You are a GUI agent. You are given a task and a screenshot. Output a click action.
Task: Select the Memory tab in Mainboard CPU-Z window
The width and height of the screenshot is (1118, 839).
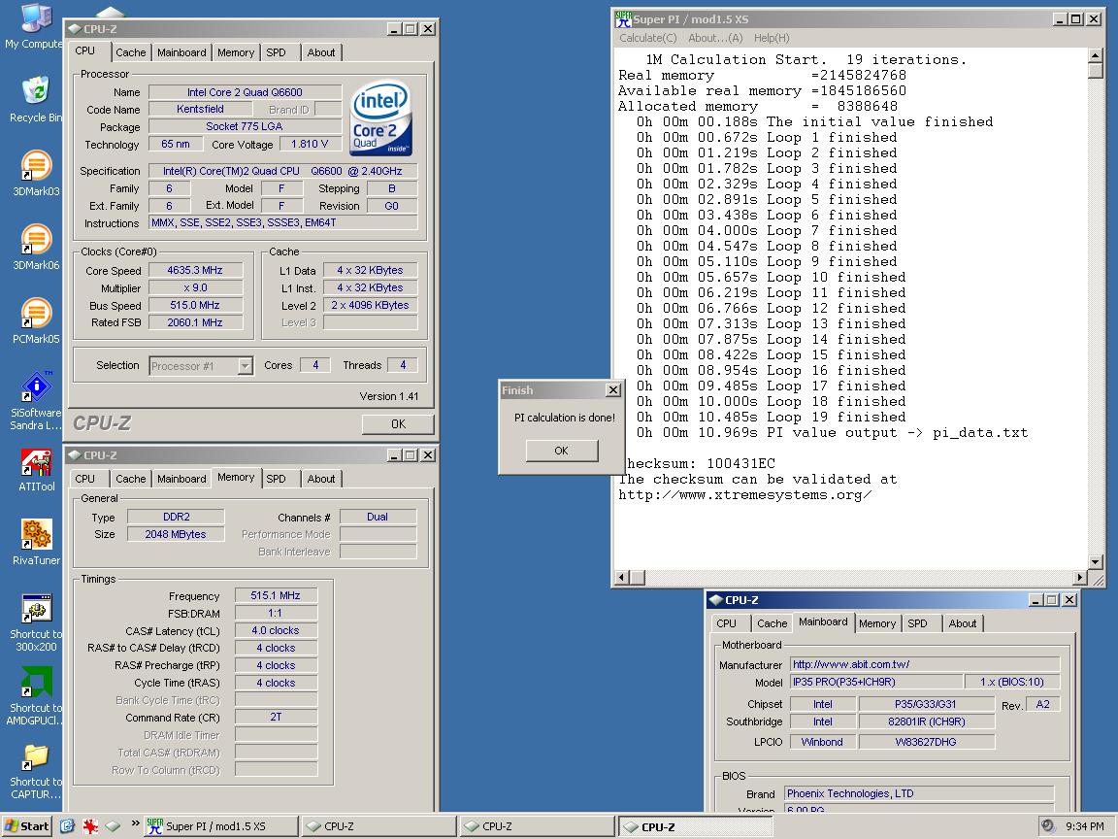pyautogui.click(x=877, y=623)
